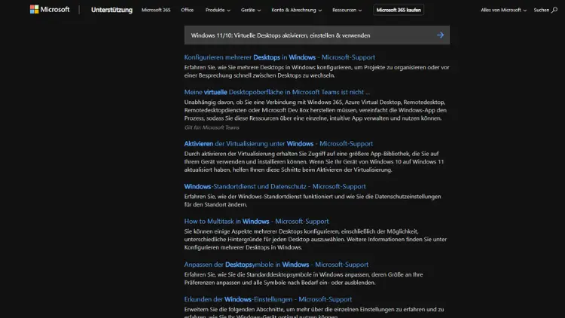This screenshot has height=318, width=565.
Task: Open Anpassen der Desktopsymbole in Windows result
Action: (x=276, y=264)
